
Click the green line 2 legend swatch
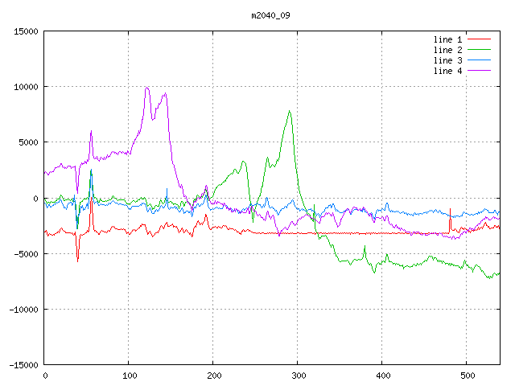pos(480,50)
